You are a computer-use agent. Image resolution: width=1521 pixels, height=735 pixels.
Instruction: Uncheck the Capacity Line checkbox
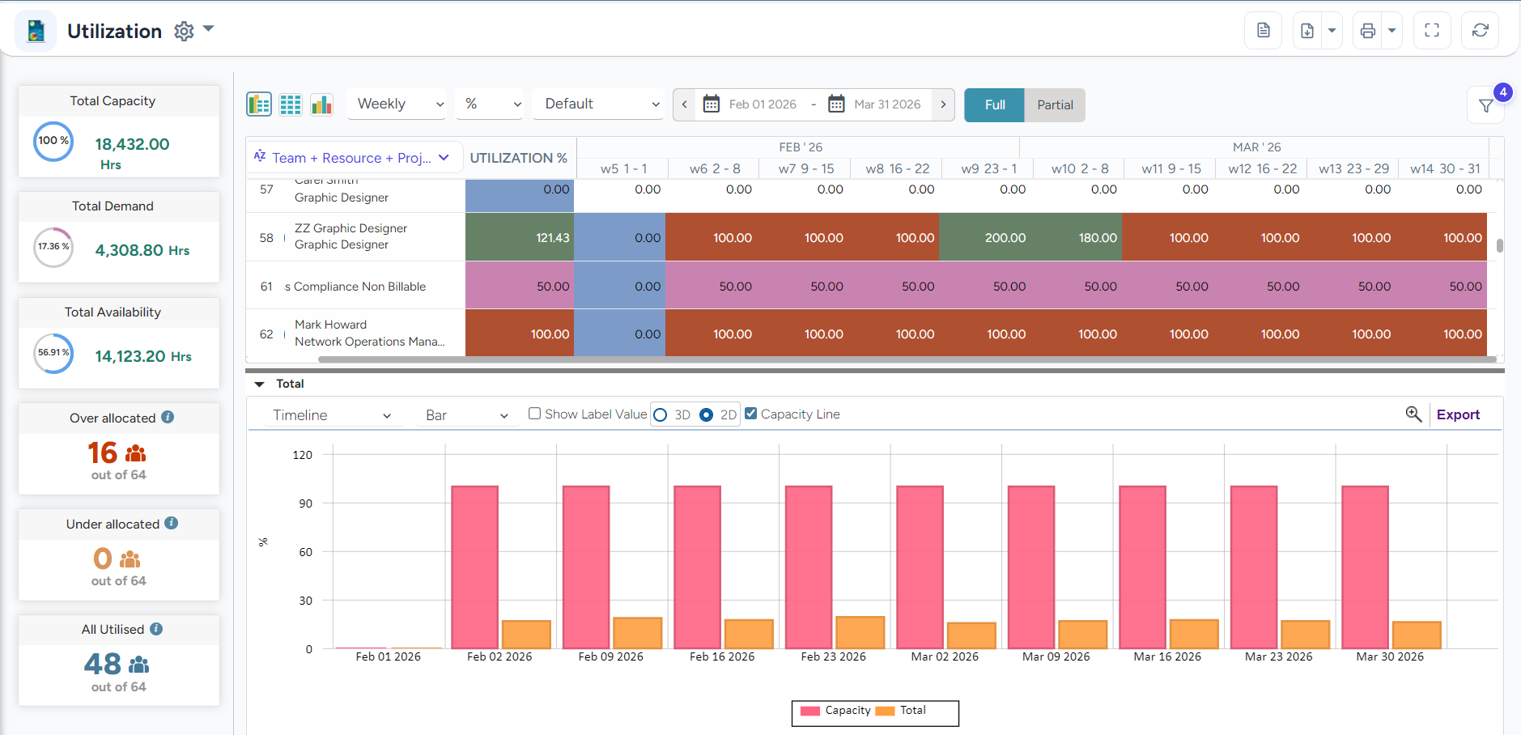click(751, 414)
